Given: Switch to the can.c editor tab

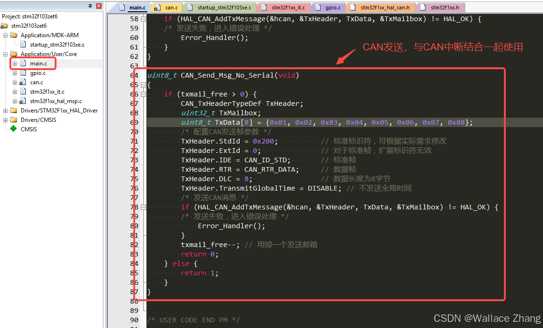Looking at the screenshot, I should (167, 7).
